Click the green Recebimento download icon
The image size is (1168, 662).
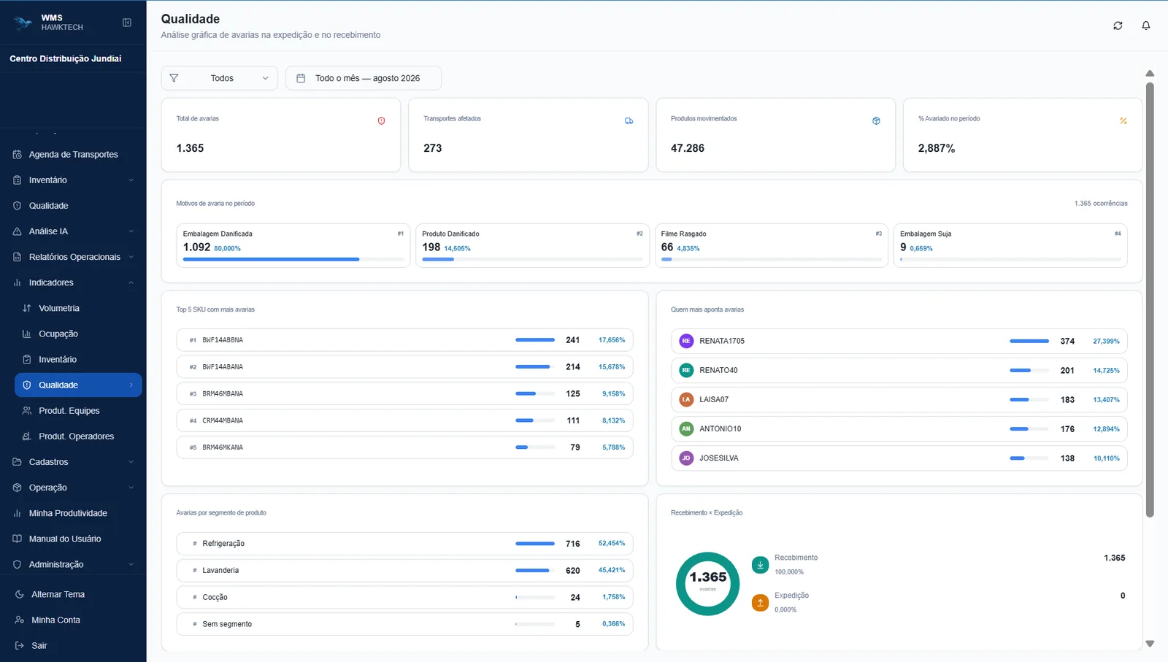click(x=760, y=564)
